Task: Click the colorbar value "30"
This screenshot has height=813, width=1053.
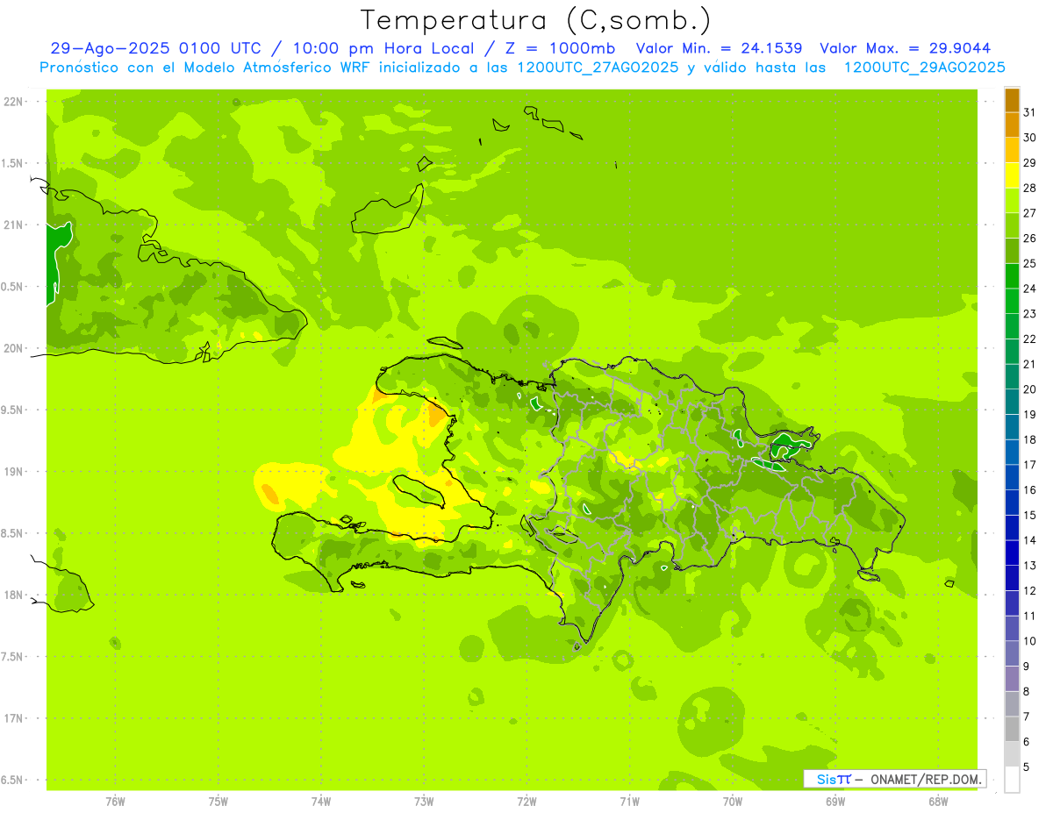Action: pos(1029,138)
